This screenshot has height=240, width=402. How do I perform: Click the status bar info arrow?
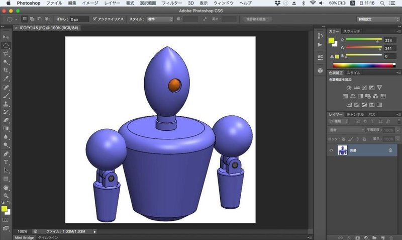[94, 231]
